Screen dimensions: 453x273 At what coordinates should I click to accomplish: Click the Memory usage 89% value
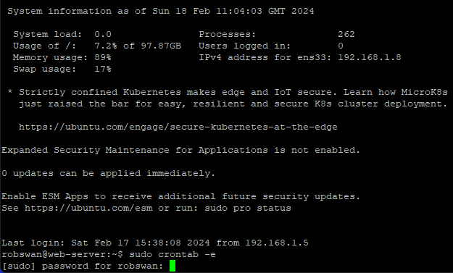coord(103,57)
